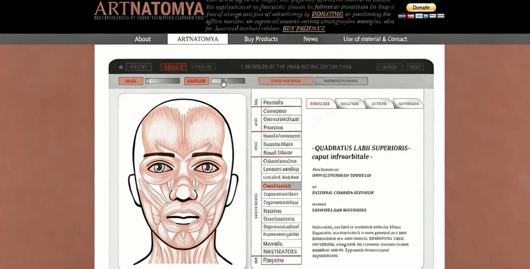The width and height of the screenshot is (530, 269).
Task: Click the BUY PRODUCT link in header
Action: tap(303, 29)
